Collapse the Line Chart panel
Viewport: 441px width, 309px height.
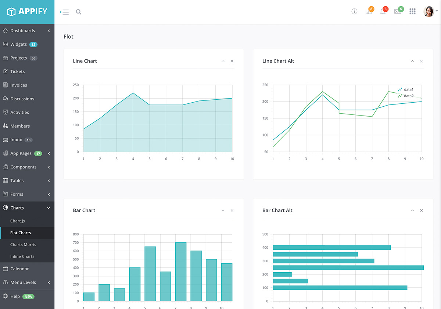223,61
